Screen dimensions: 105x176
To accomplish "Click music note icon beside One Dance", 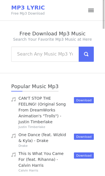I will 13,136.
